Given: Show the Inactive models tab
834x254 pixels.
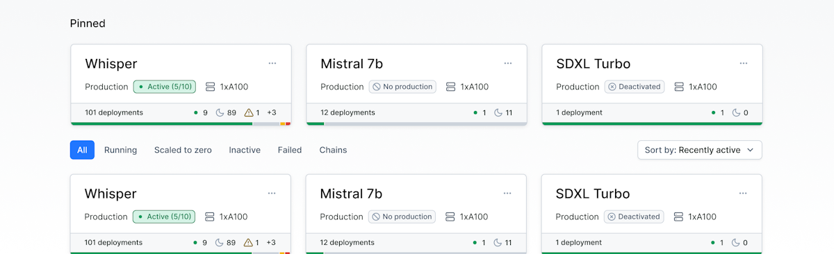Looking at the screenshot, I should pyautogui.click(x=245, y=150).
